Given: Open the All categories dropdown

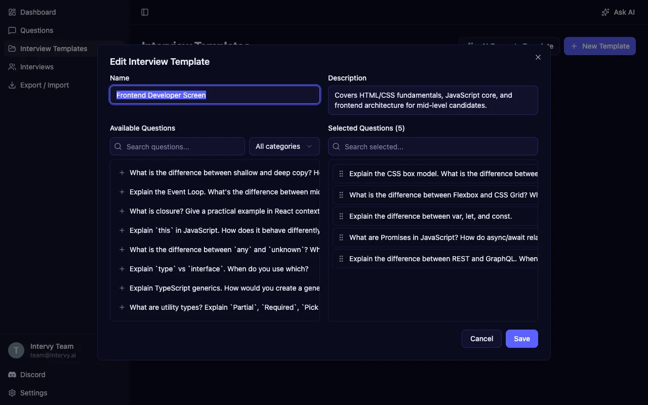Looking at the screenshot, I should [284, 146].
